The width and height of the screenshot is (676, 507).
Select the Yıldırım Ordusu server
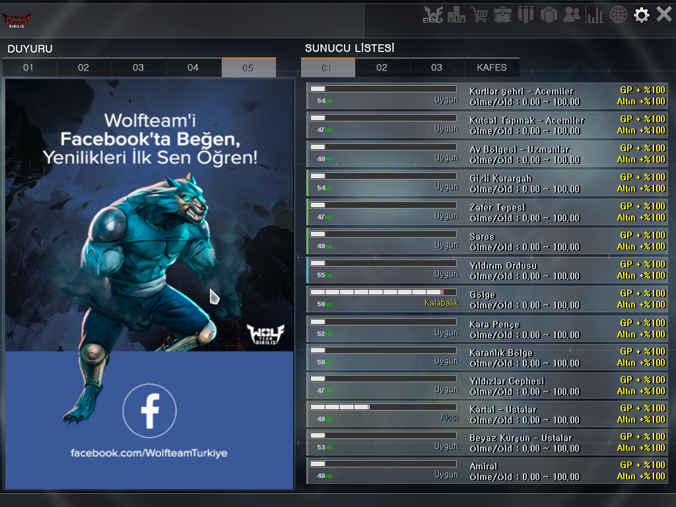[x=487, y=270]
